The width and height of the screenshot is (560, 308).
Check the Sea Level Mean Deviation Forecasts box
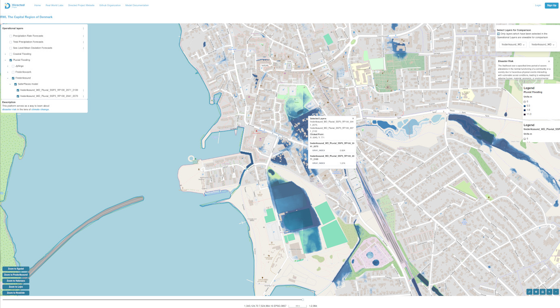pyautogui.click(x=11, y=48)
